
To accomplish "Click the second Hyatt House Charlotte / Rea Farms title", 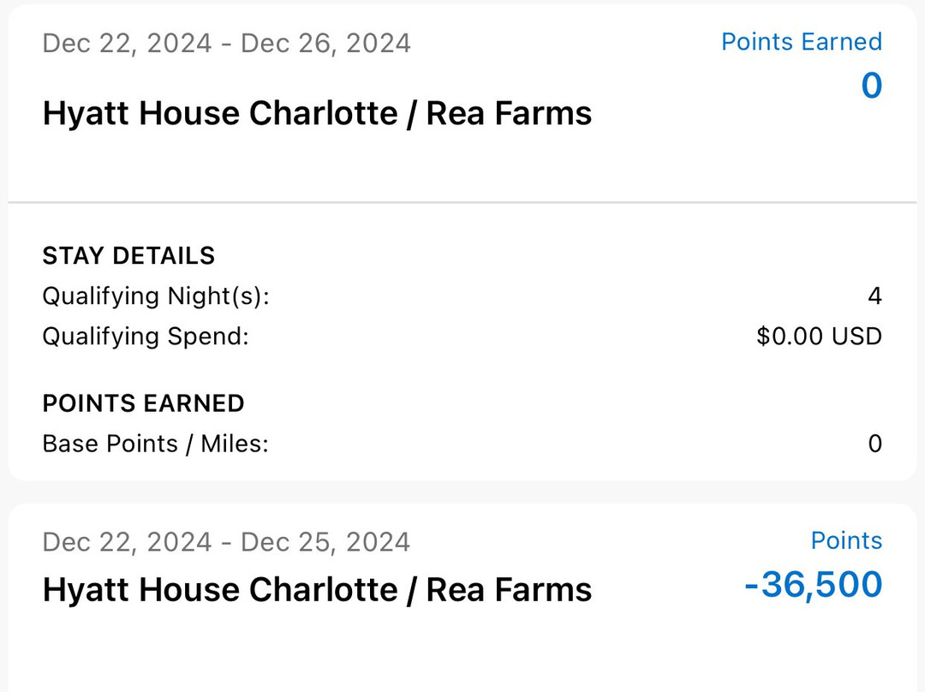I will tap(317, 589).
